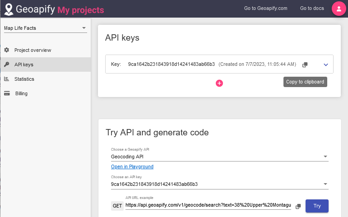This screenshot has height=217, width=348.
Task: Click the gear icon beside Project overview
Action: (x=7, y=50)
